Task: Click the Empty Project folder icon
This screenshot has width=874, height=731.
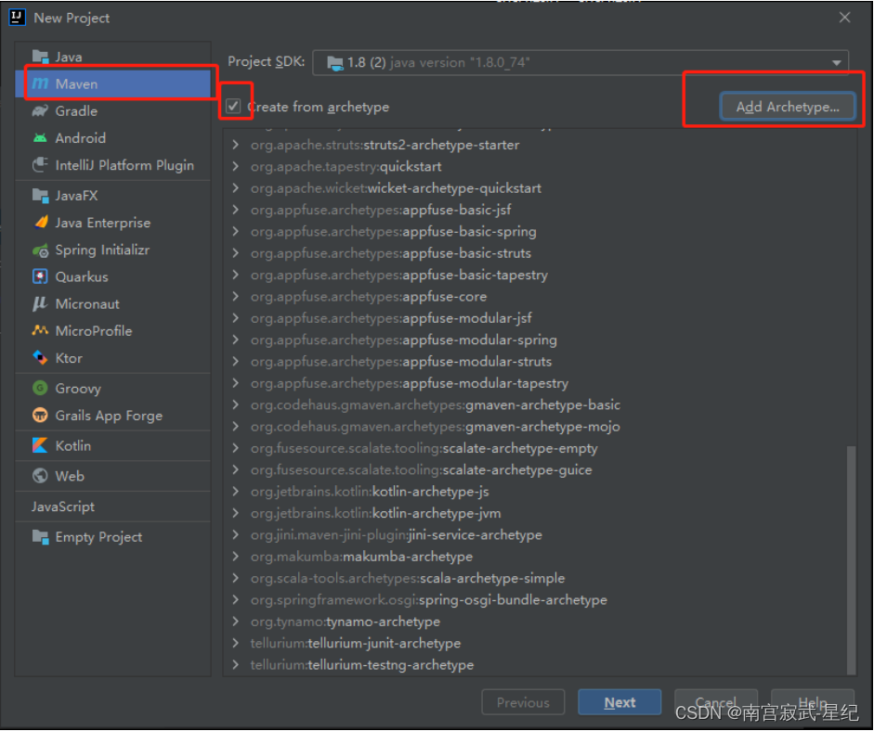Action: pos(40,537)
